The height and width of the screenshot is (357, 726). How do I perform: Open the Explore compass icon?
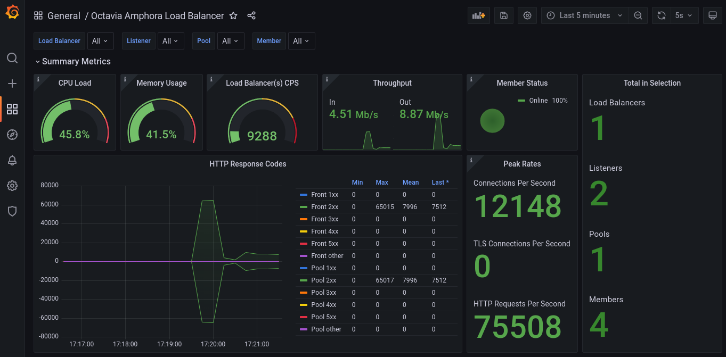point(12,135)
